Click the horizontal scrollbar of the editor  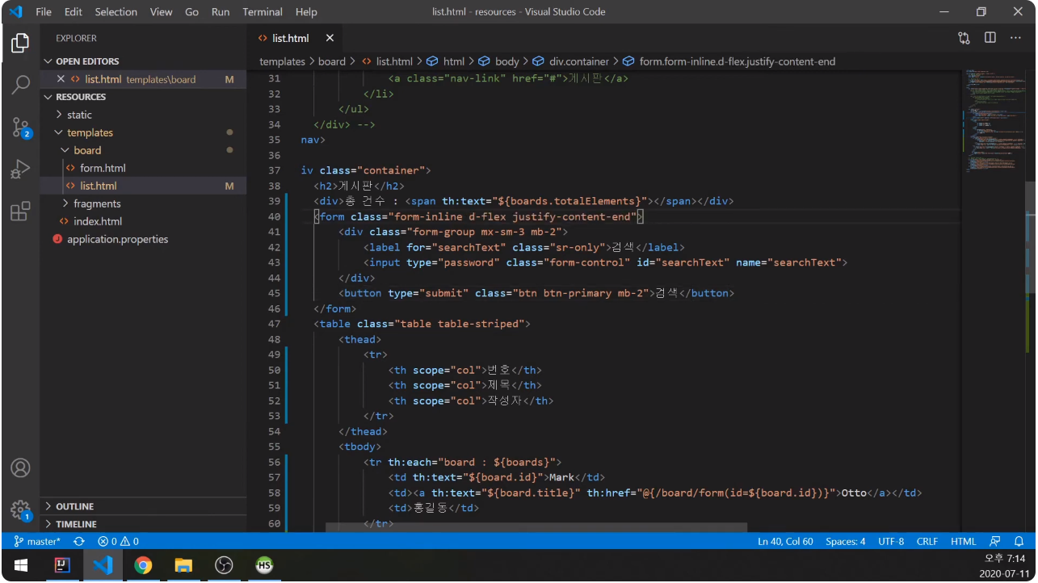pyautogui.click(x=536, y=527)
